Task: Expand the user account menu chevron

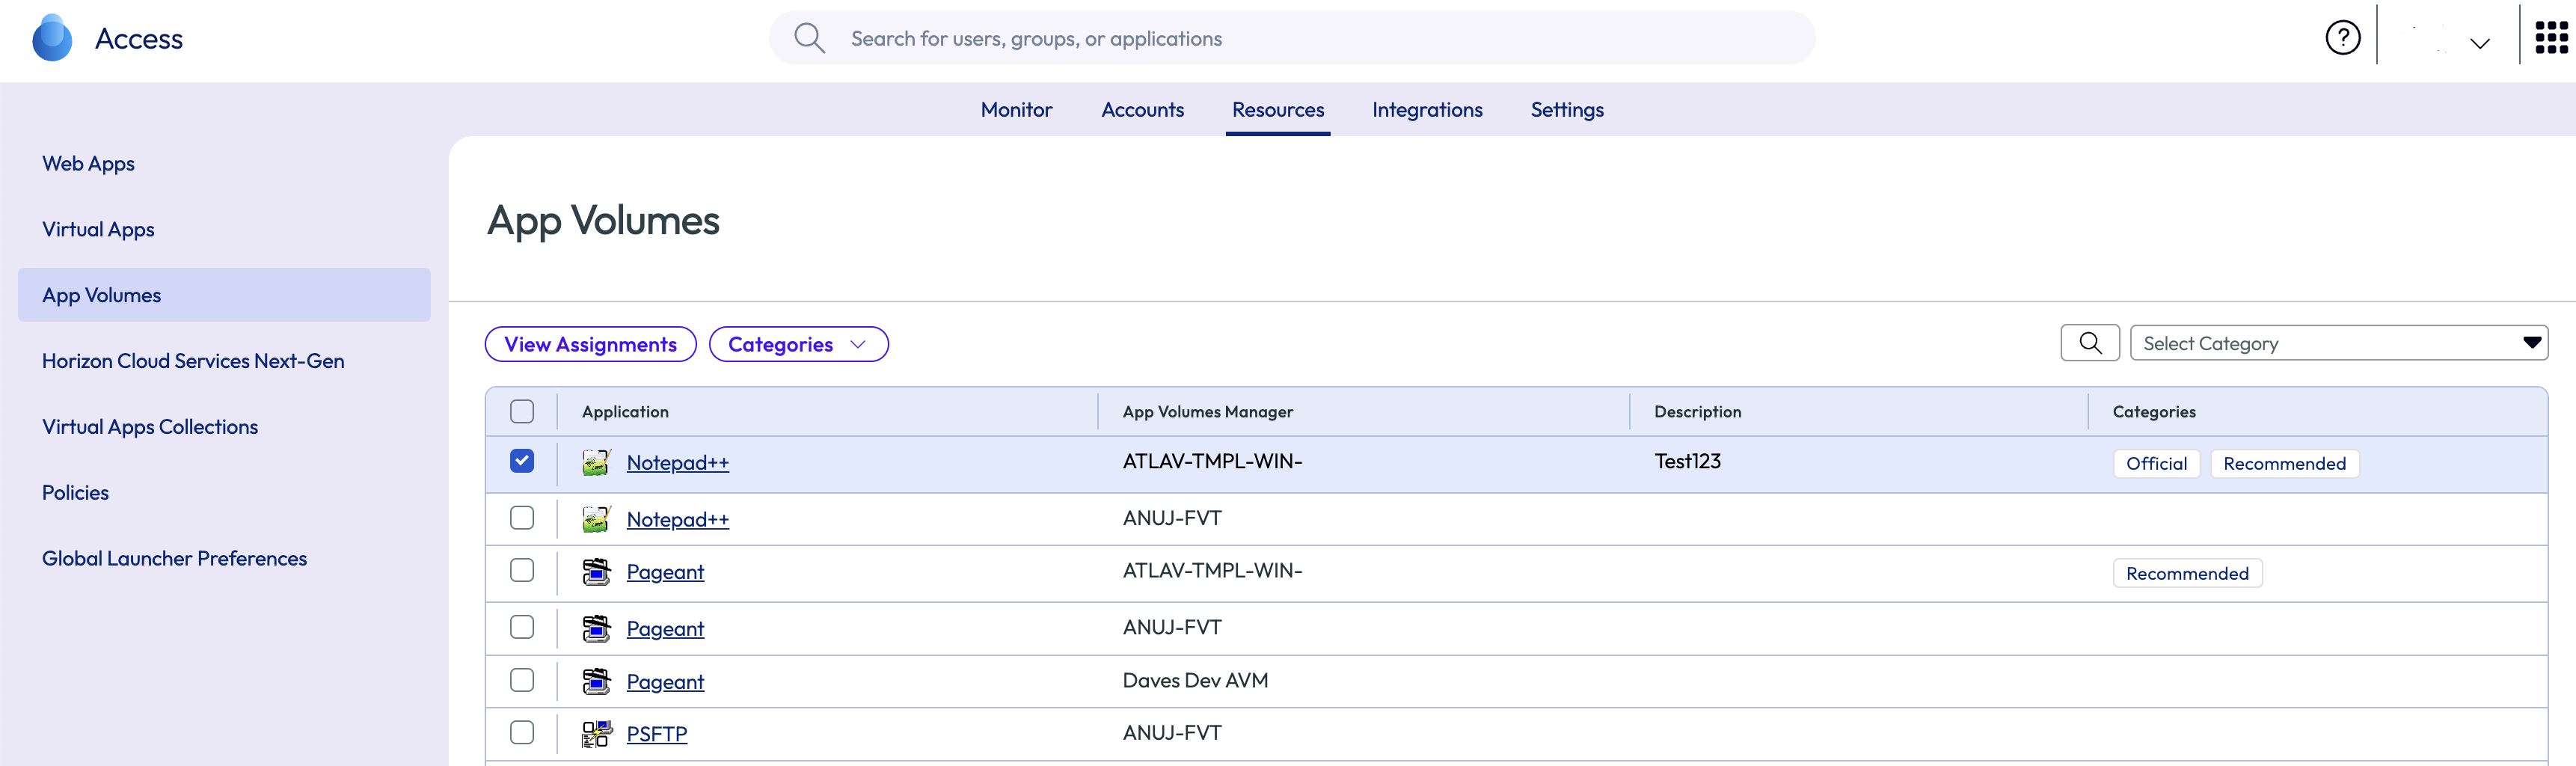Action: (x=2479, y=43)
